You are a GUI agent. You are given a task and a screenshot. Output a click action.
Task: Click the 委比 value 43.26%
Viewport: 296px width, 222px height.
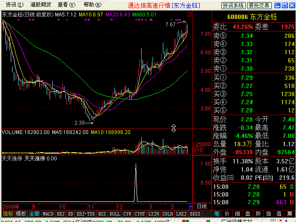pos(243,27)
